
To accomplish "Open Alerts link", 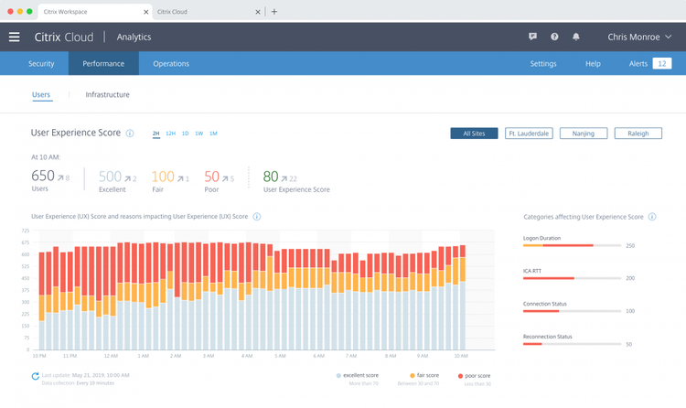I will [x=638, y=63].
